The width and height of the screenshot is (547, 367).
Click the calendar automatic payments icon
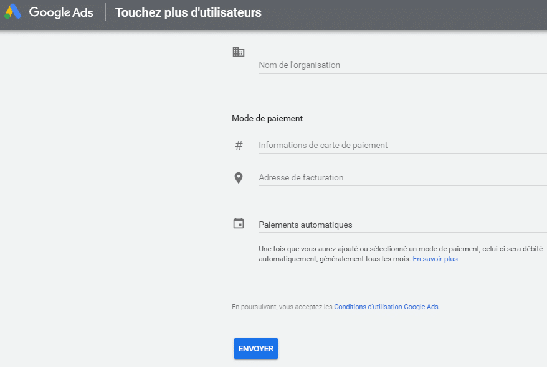[x=239, y=223]
